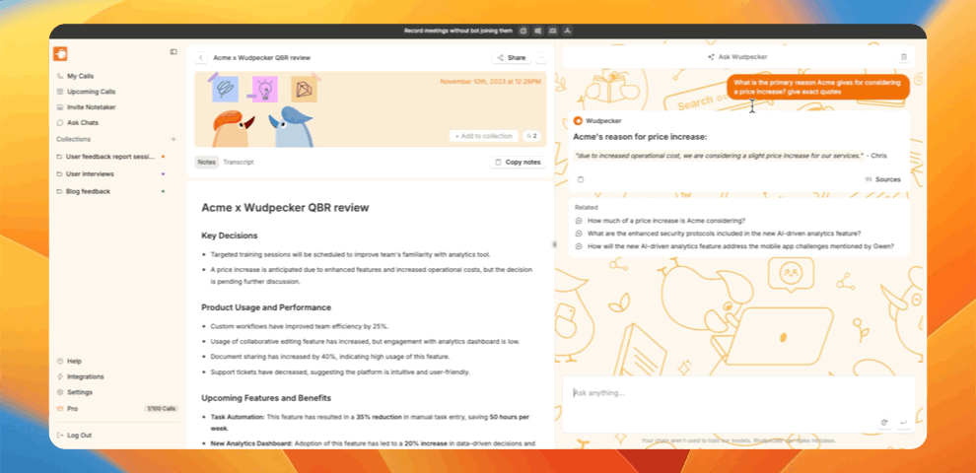Open the more options menu beside Share

click(541, 58)
